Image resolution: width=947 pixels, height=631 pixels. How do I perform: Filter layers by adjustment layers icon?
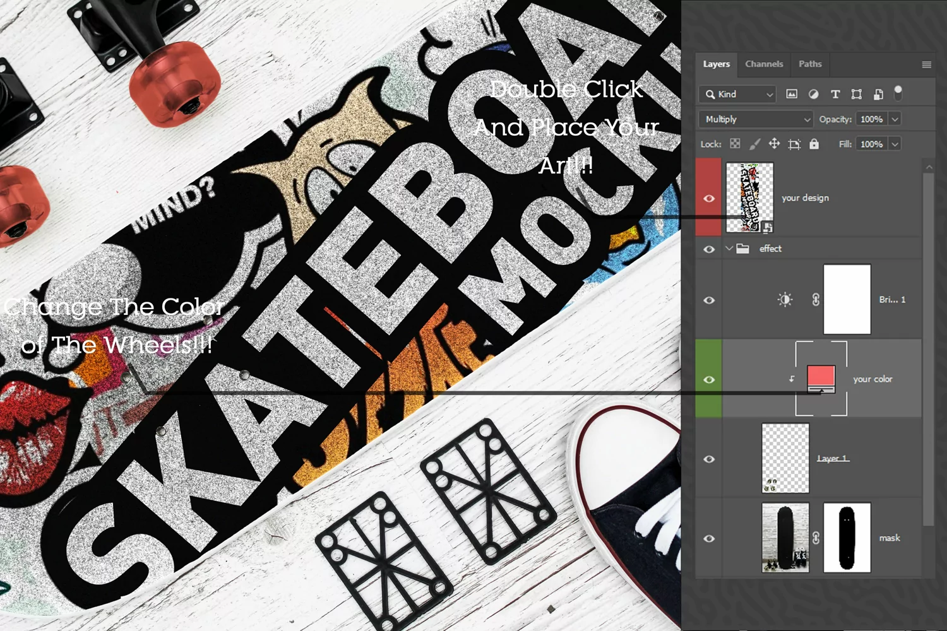(x=813, y=94)
